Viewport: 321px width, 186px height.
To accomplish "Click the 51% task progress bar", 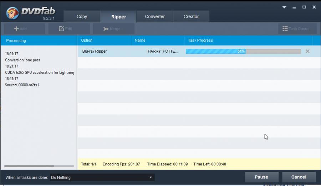I will [243, 51].
